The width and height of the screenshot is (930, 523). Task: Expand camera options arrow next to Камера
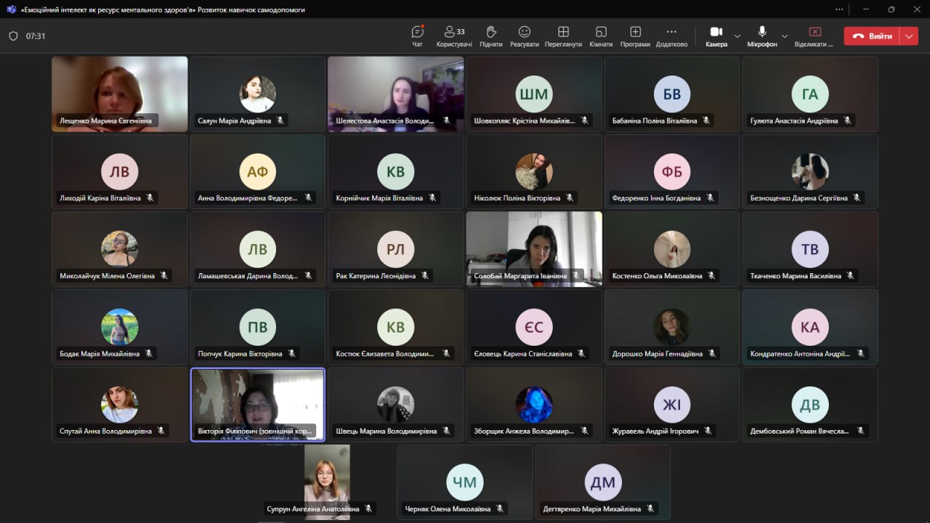737,36
